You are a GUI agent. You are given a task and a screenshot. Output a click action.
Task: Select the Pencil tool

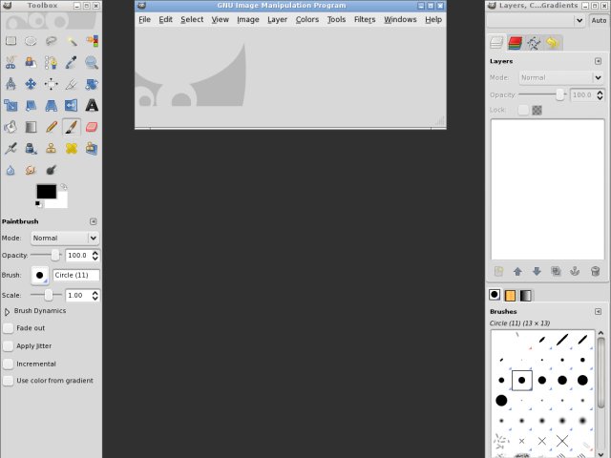point(52,126)
